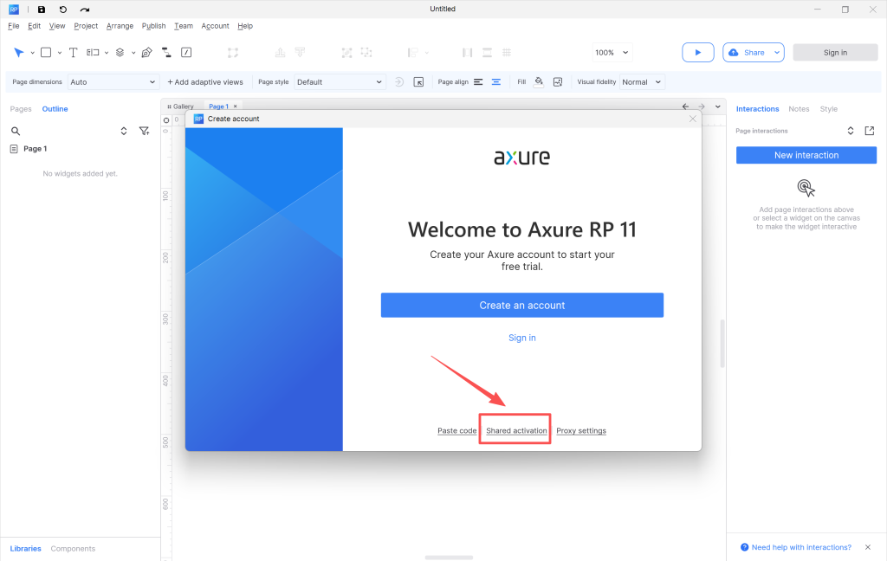Select the Text tool in the toolbar

(x=73, y=53)
